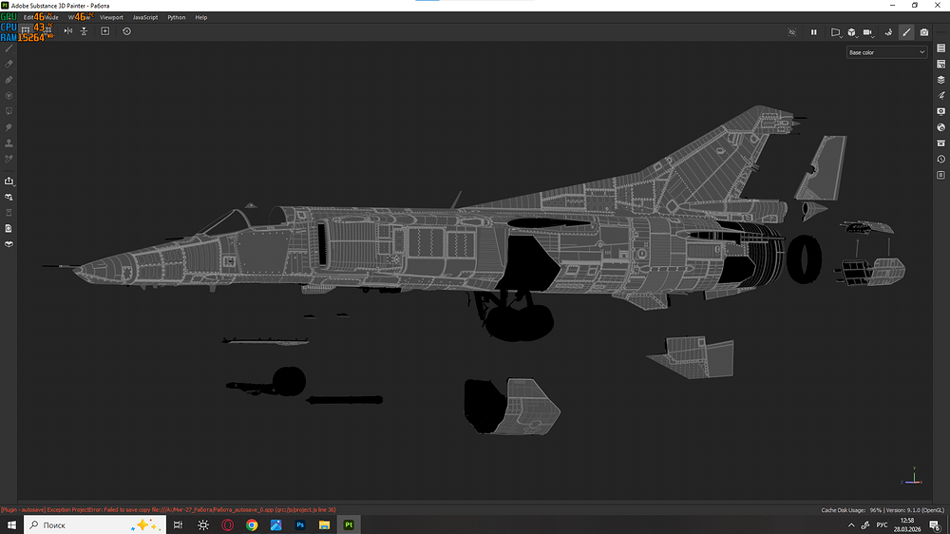Open the camera selection dropdown
Image resolution: width=950 pixels, height=534 pixels.
pos(868,32)
